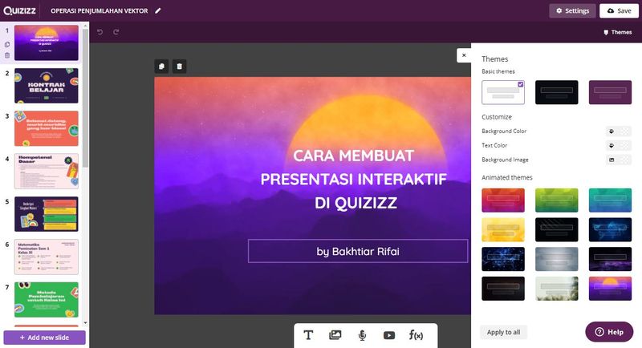Click the Quizizz logo
Image resolution: width=642 pixels, height=348 pixels.
click(19, 10)
